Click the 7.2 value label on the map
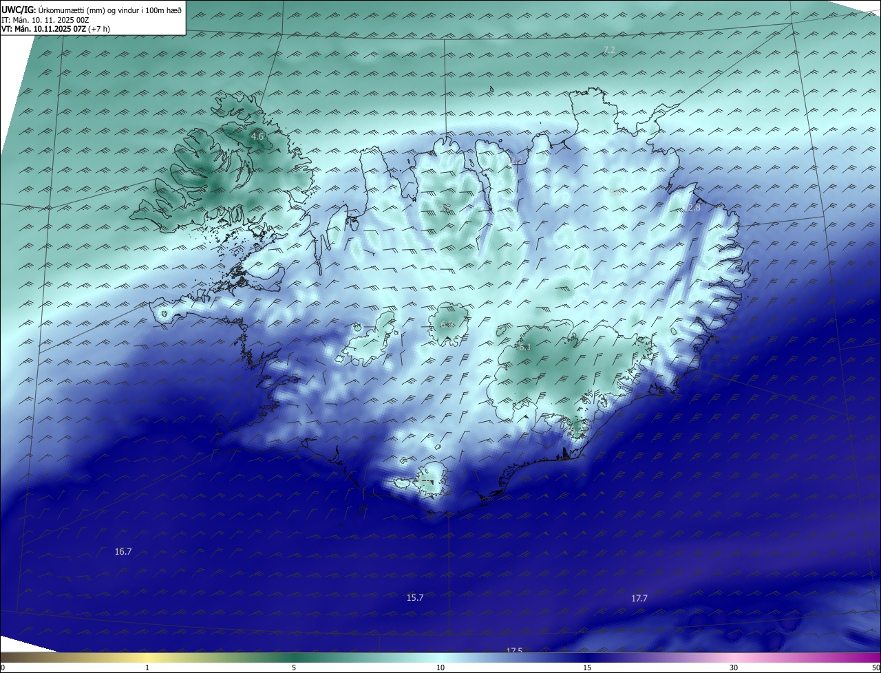 pos(608,50)
